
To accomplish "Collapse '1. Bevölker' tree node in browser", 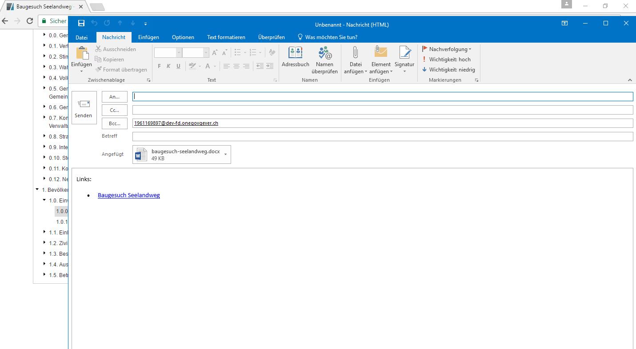I will [37, 190].
